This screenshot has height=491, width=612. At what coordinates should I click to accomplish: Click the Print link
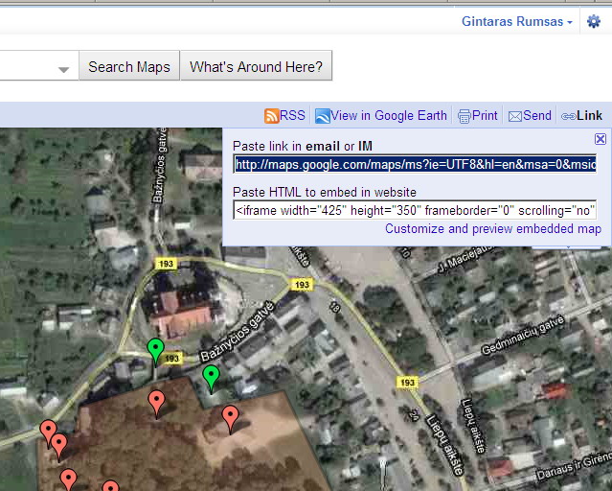485,116
